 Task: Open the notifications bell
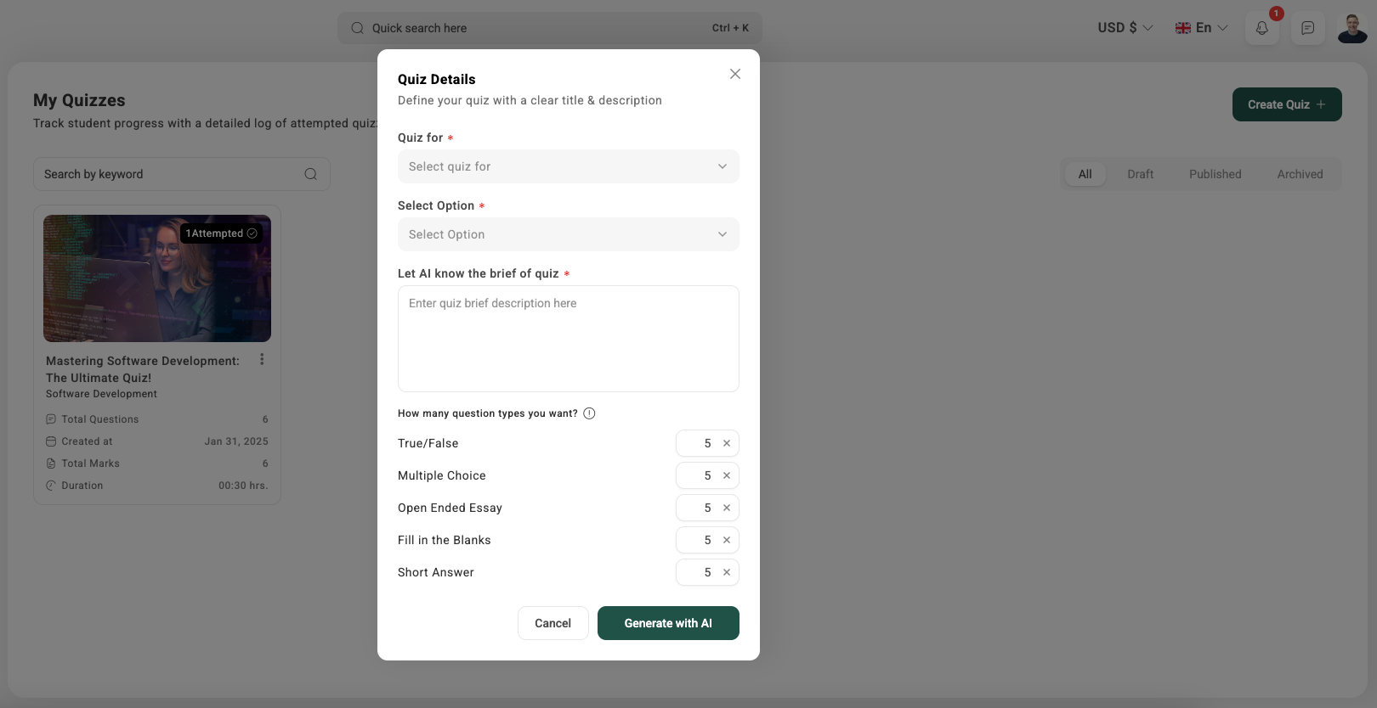click(1262, 28)
